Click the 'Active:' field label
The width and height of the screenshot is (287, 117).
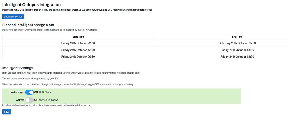(x=20, y=100)
